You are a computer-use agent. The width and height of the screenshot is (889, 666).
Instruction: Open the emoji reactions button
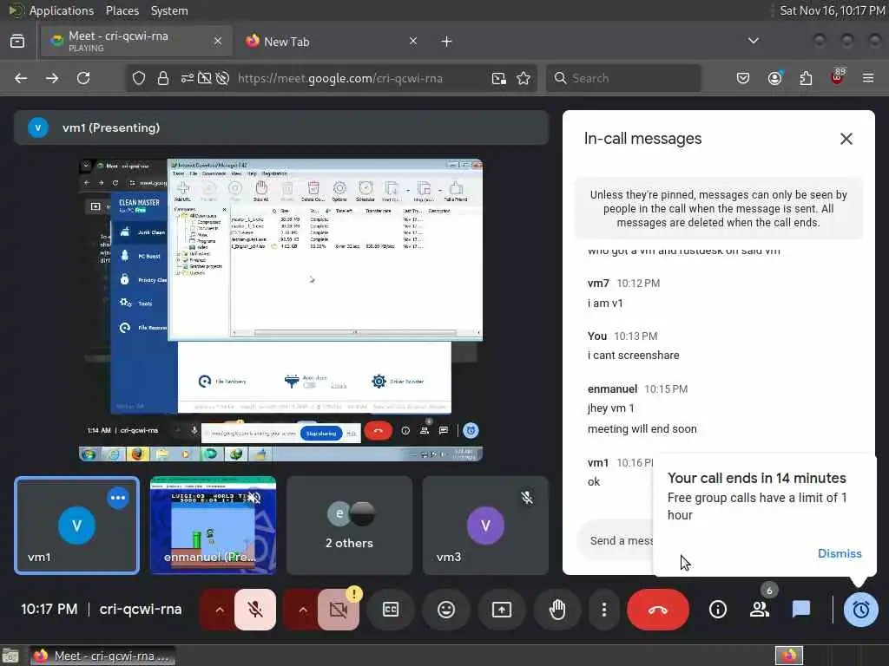(x=446, y=610)
